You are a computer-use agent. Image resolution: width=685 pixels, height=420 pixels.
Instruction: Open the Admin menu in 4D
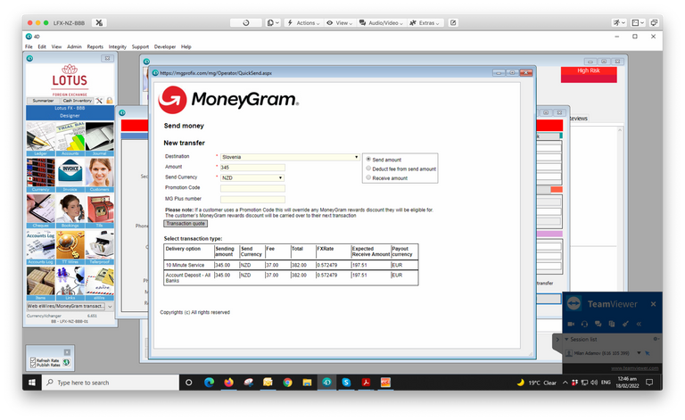click(74, 46)
